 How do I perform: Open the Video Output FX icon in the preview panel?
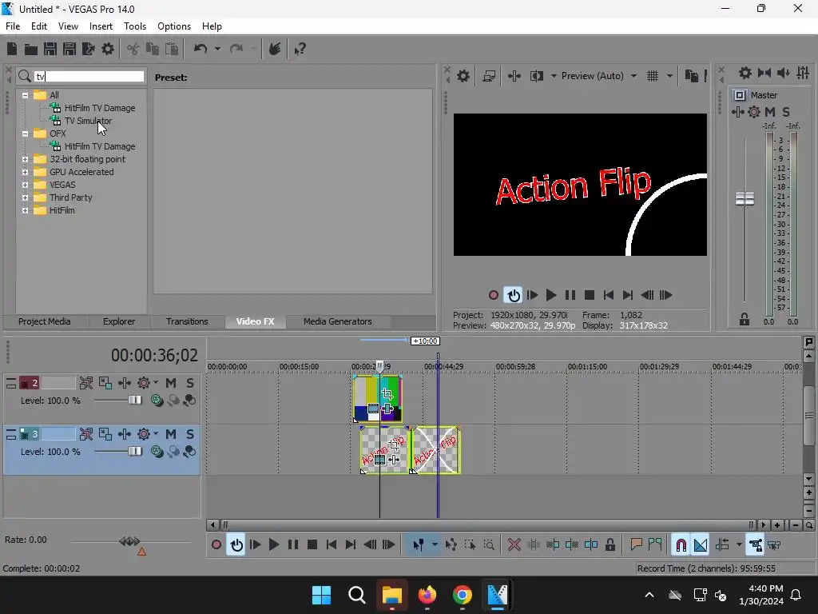pos(514,76)
